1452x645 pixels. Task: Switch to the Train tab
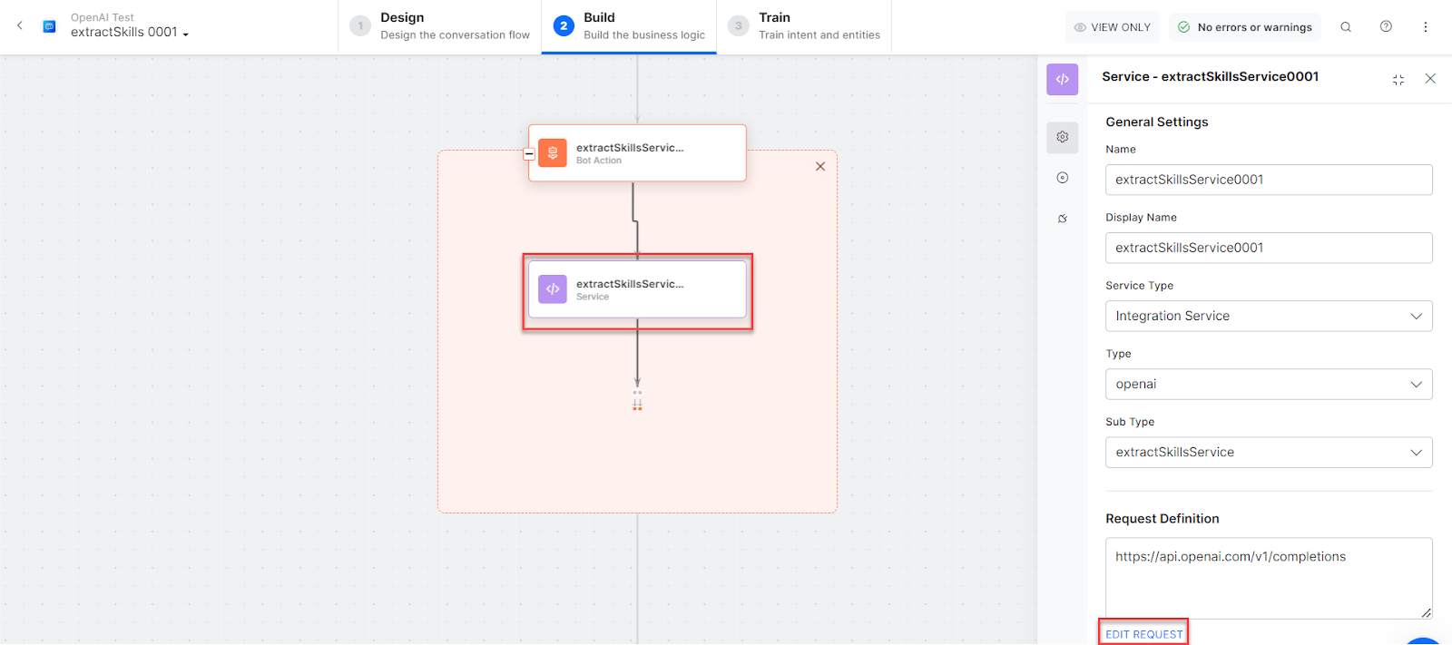tap(804, 26)
